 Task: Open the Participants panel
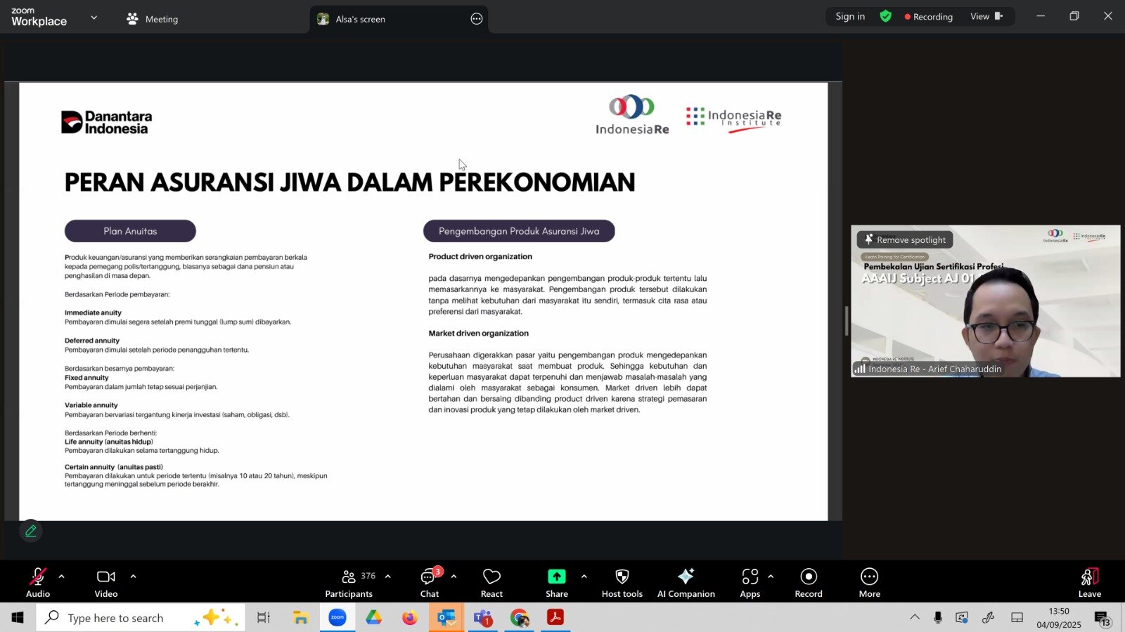[x=349, y=582]
